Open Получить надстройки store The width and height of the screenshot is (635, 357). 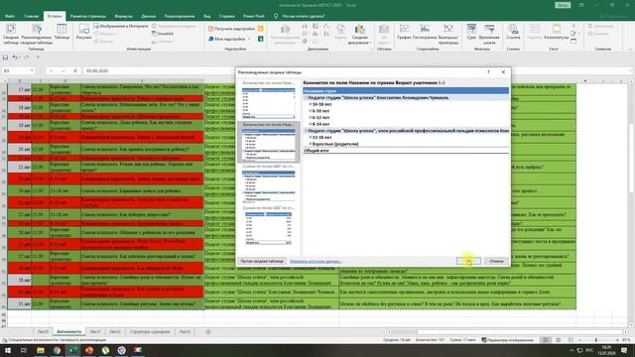pos(231,29)
